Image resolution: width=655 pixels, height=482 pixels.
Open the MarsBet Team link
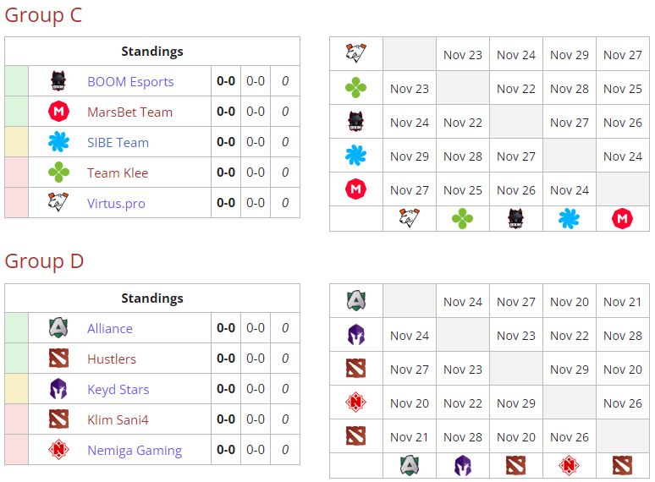click(x=130, y=112)
